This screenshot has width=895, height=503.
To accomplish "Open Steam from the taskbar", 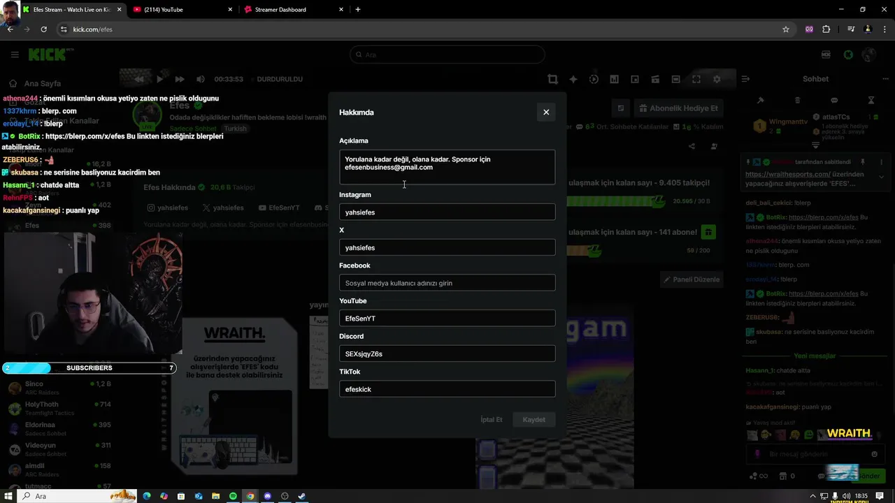I will pyautogui.click(x=301, y=496).
